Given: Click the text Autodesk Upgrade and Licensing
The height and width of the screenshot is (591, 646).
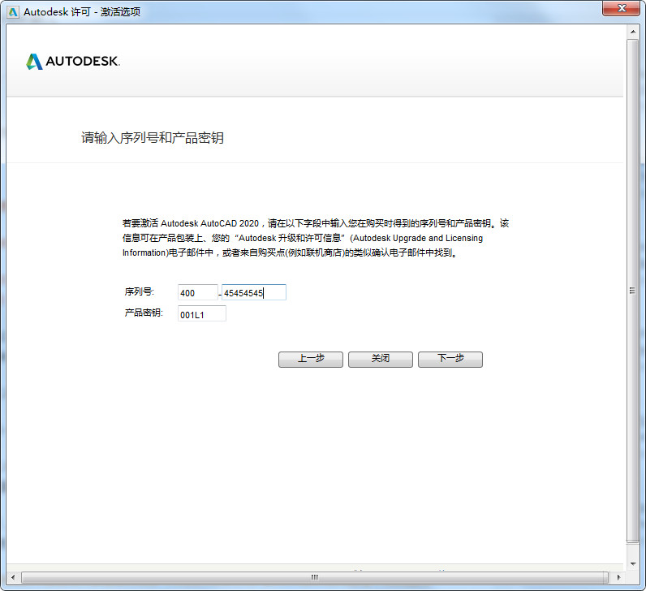Looking at the screenshot, I should click(418, 238).
